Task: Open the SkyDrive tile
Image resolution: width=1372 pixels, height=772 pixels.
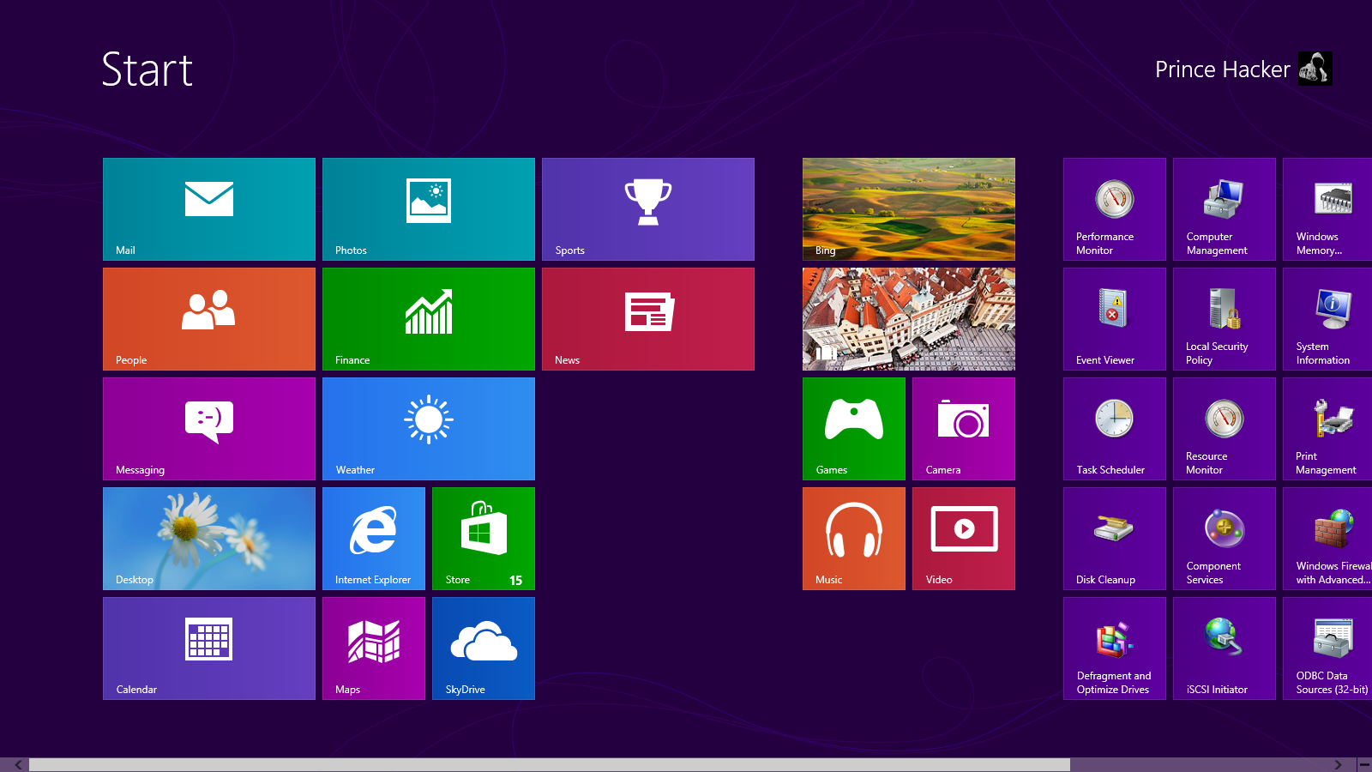Action: tap(484, 648)
